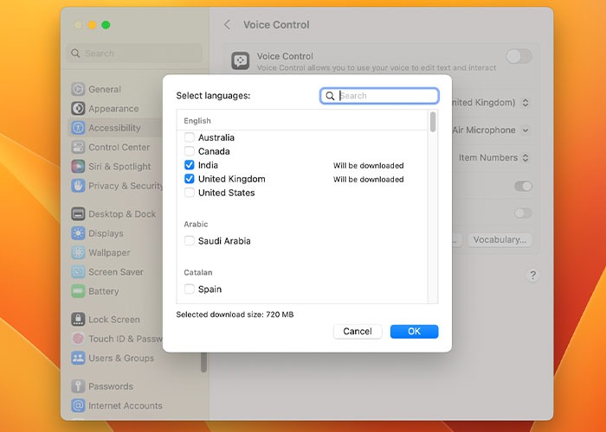Click the magnifier icon in language search

[330, 96]
